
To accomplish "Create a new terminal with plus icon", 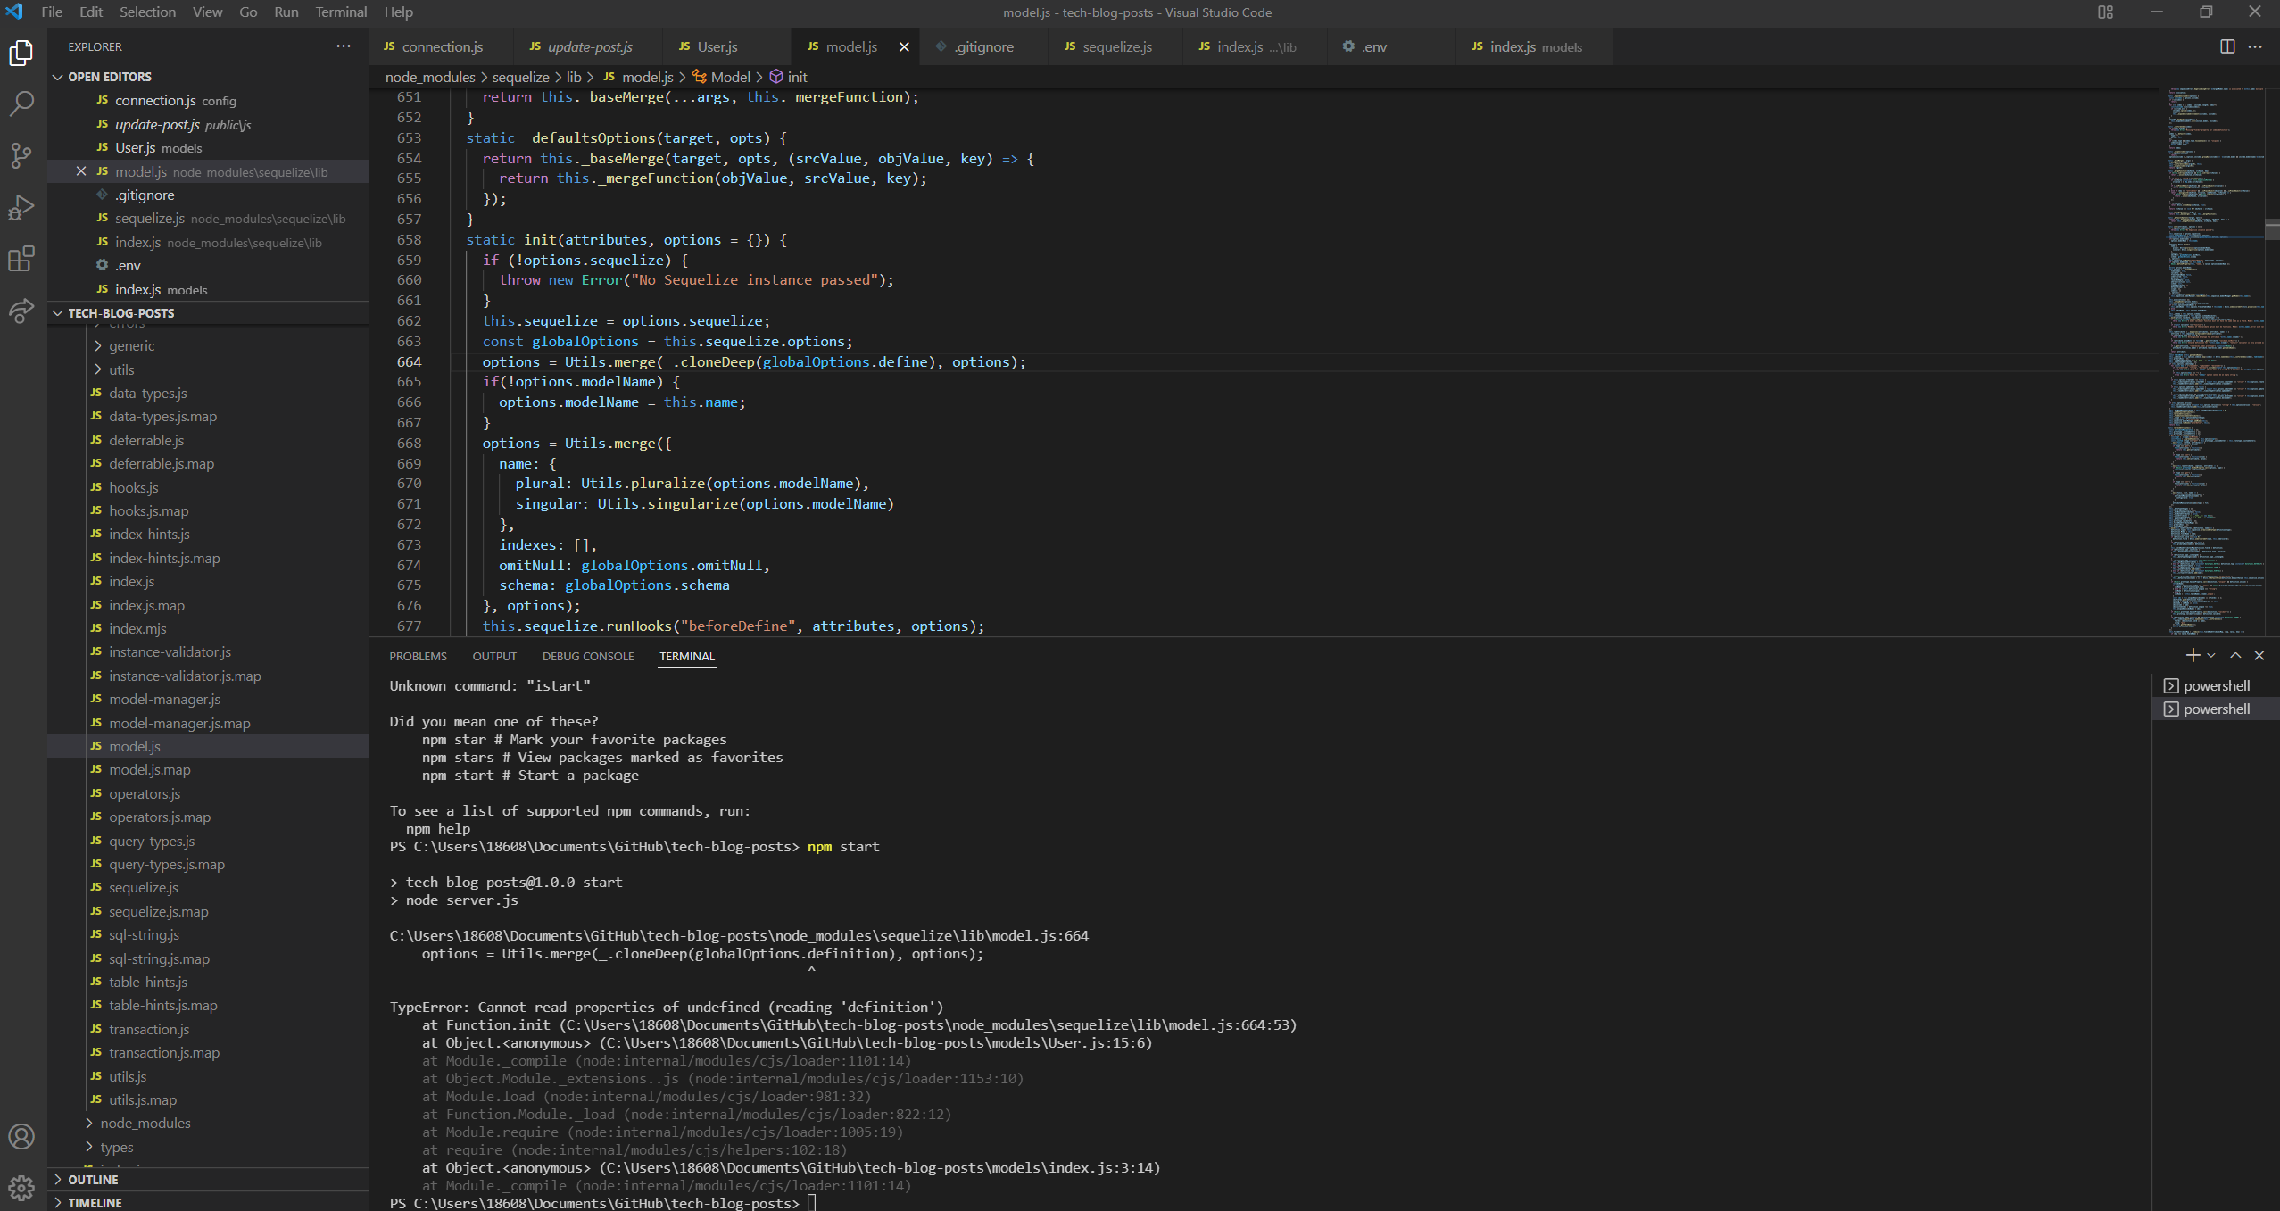I will pyautogui.click(x=2193, y=655).
